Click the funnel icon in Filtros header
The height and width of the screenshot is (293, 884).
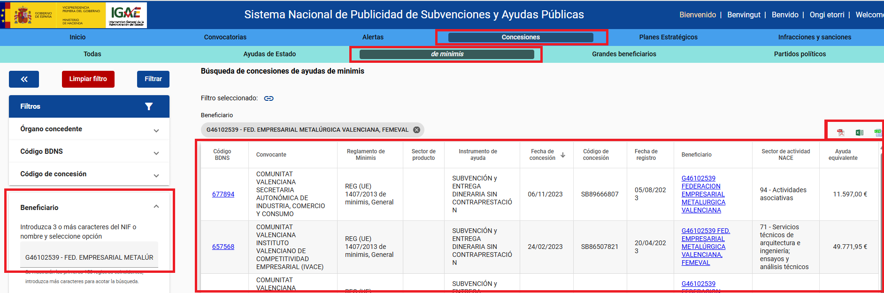pyautogui.click(x=149, y=106)
